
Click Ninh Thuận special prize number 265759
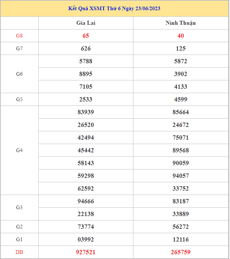[x=180, y=252]
